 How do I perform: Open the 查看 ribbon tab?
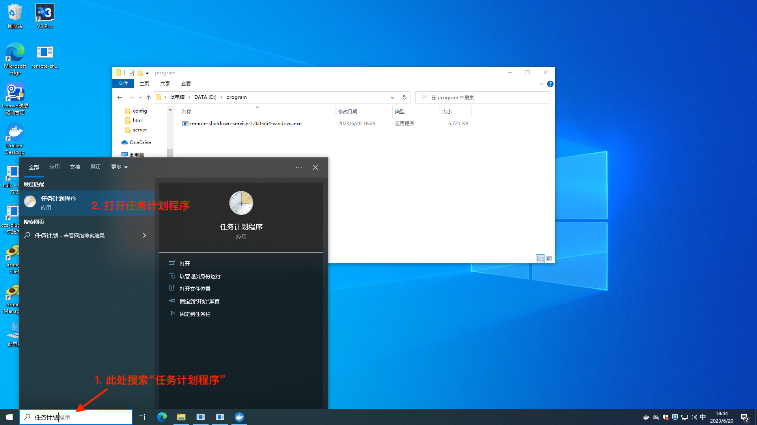(x=186, y=83)
